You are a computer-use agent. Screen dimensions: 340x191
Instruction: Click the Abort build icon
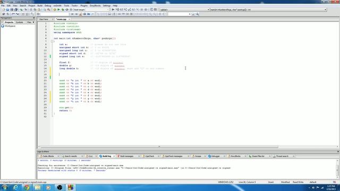tap(71, 10)
